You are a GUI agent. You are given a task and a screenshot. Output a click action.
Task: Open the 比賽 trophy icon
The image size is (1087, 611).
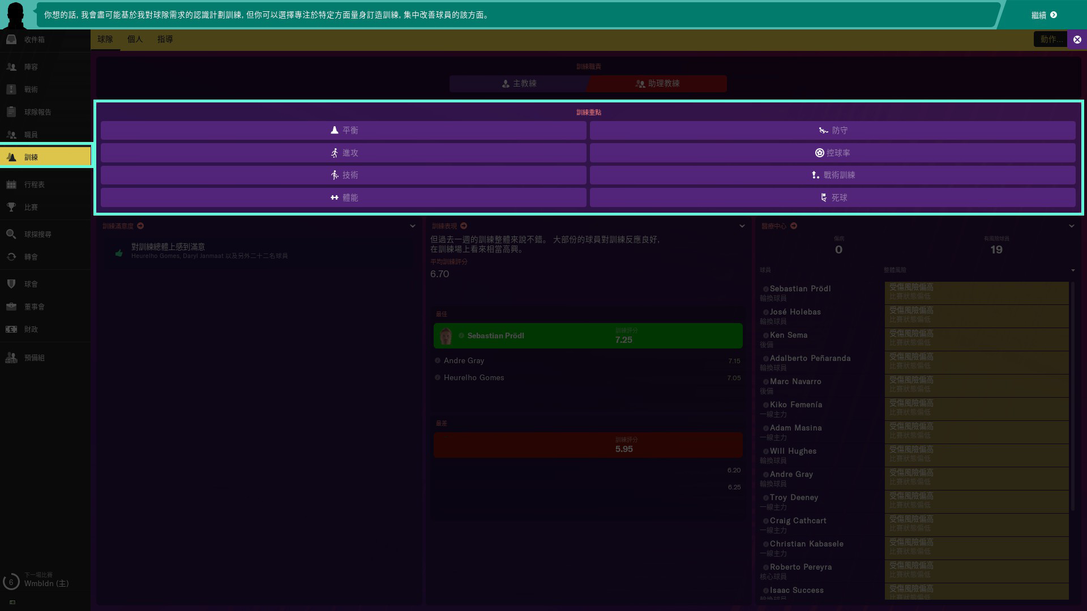(11, 207)
